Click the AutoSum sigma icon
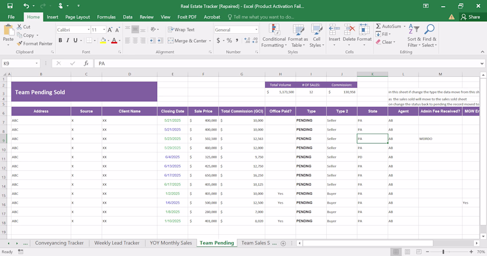 pos(379,27)
